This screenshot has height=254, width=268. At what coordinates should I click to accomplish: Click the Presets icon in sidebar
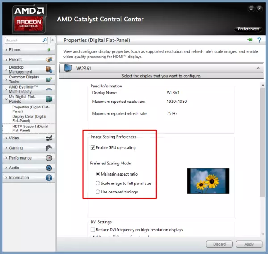click(x=49, y=60)
